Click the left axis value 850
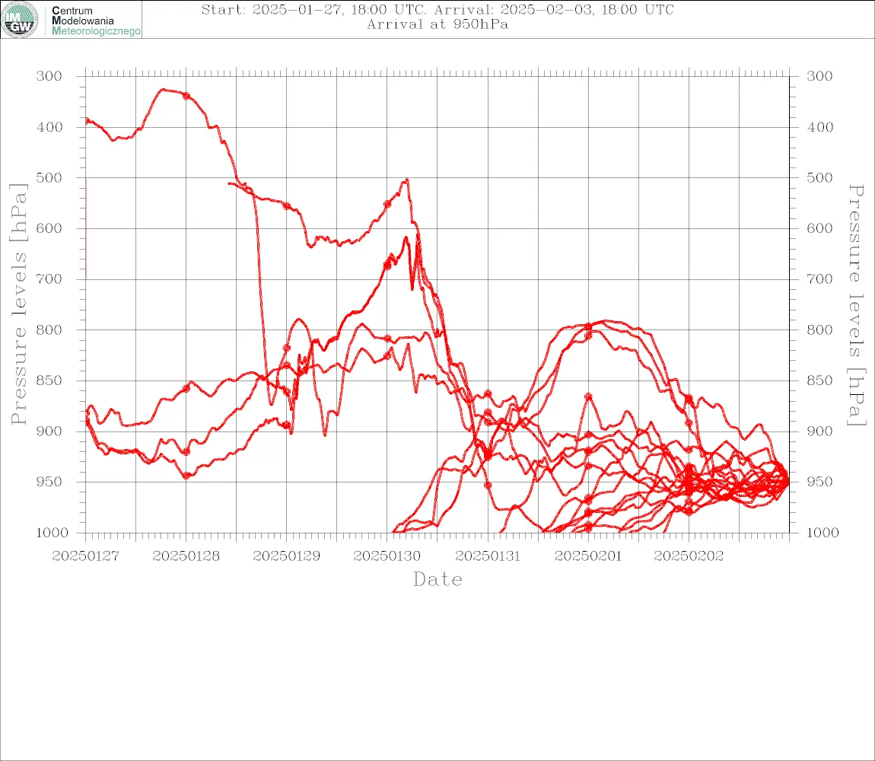 click(x=49, y=380)
